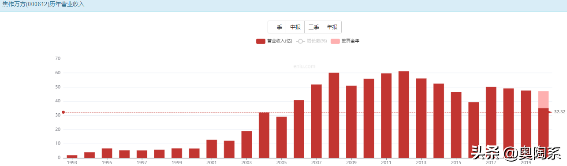Click the 1993 revenue bar
Viewport: 567px width, 166px height.
[72, 157]
